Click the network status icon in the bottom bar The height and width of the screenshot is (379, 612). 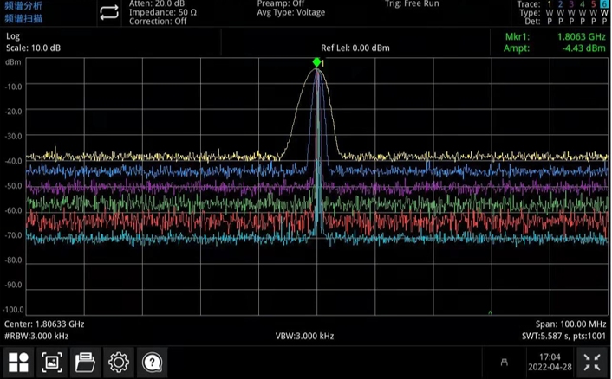point(505,362)
